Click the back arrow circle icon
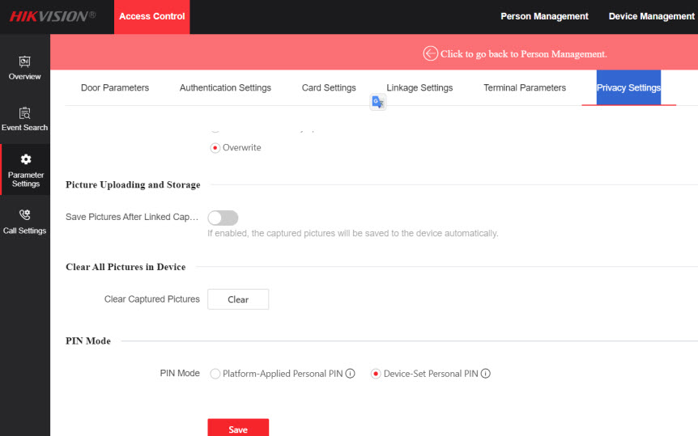Screen dimensions: 698x436 point(430,53)
